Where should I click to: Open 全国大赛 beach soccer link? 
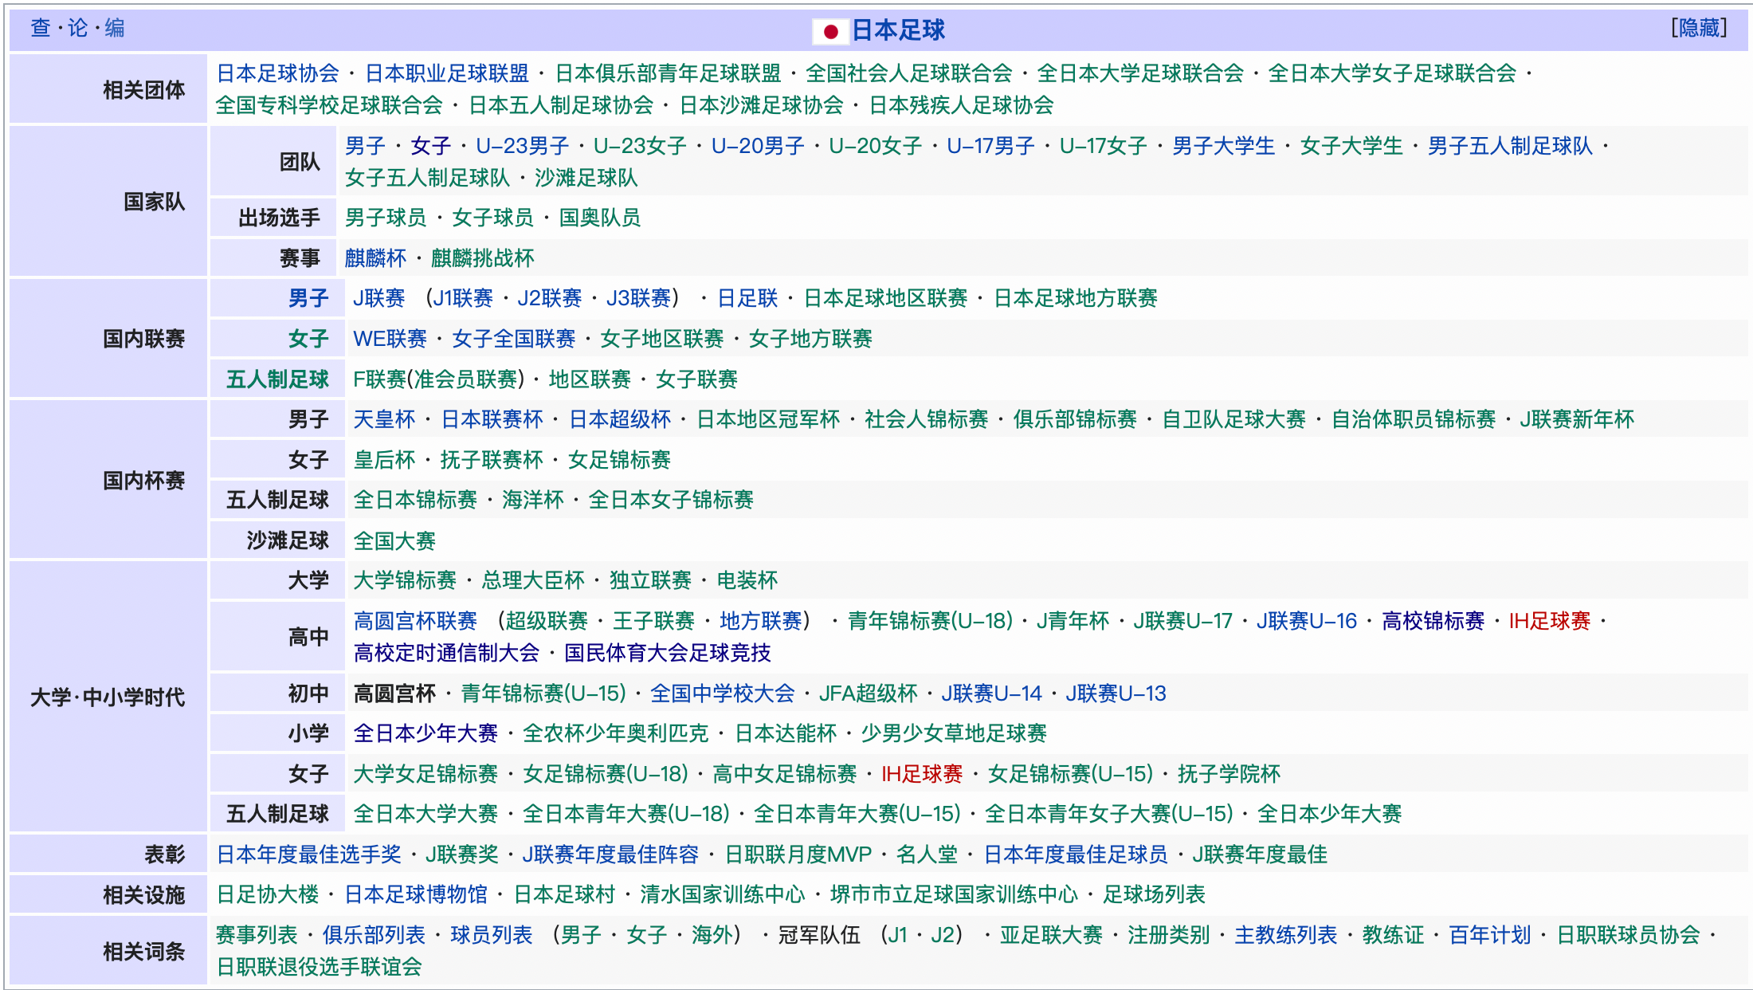[x=394, y=541]
